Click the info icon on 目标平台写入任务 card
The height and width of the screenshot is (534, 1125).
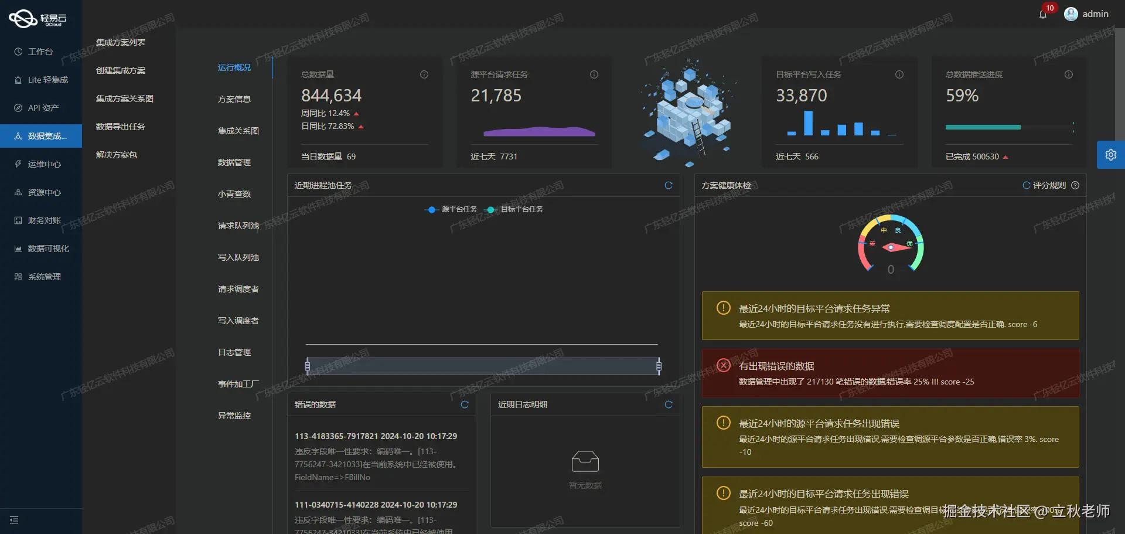899,74
